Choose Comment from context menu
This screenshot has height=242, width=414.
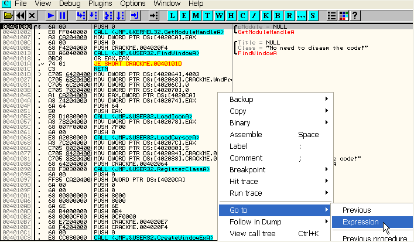pos(275,158)
